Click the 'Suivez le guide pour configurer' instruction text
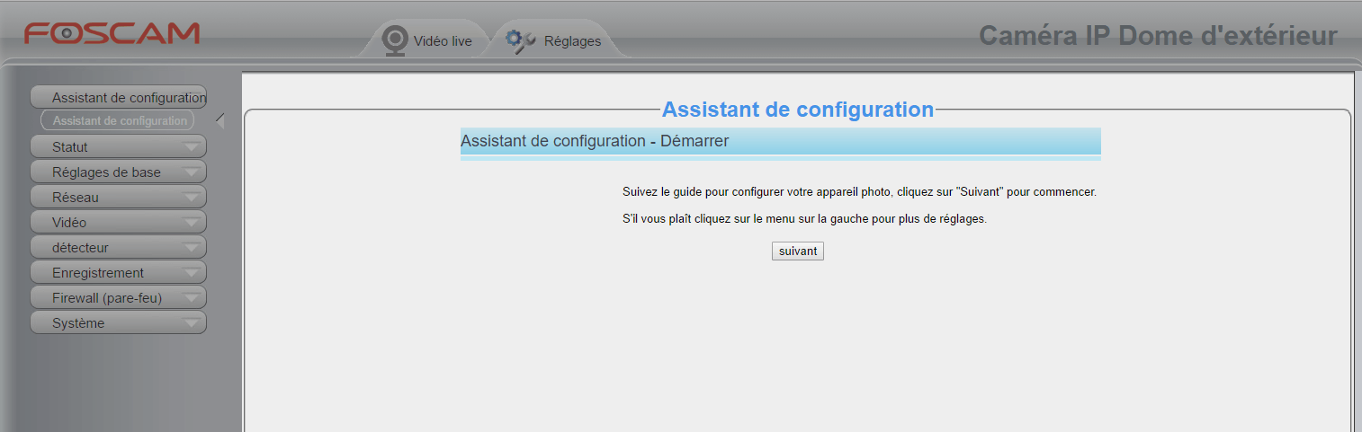 [x=859, y=192]
